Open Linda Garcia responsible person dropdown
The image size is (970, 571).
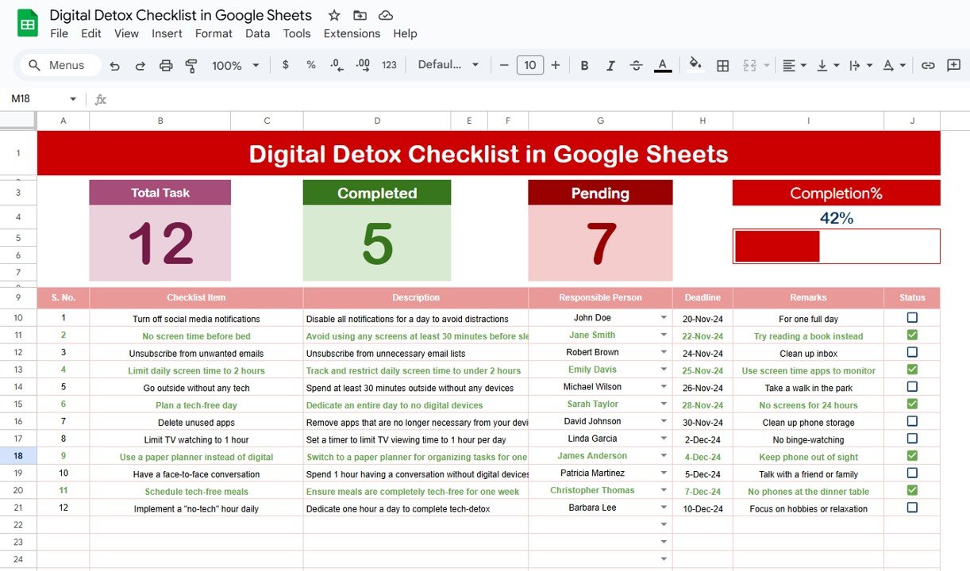tap(664, 439)
